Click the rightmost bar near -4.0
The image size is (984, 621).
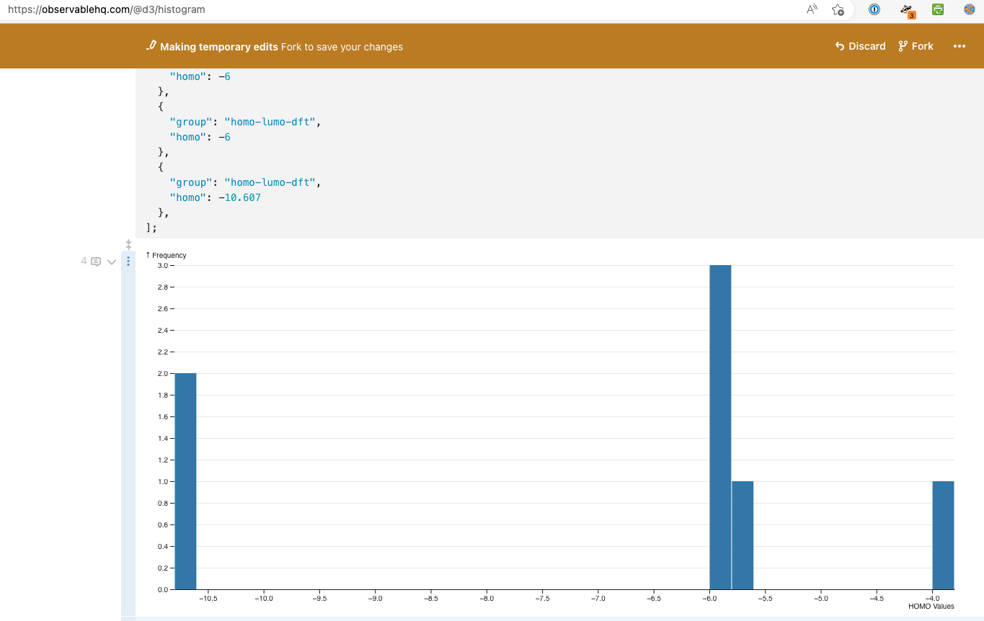pos(943,535)
